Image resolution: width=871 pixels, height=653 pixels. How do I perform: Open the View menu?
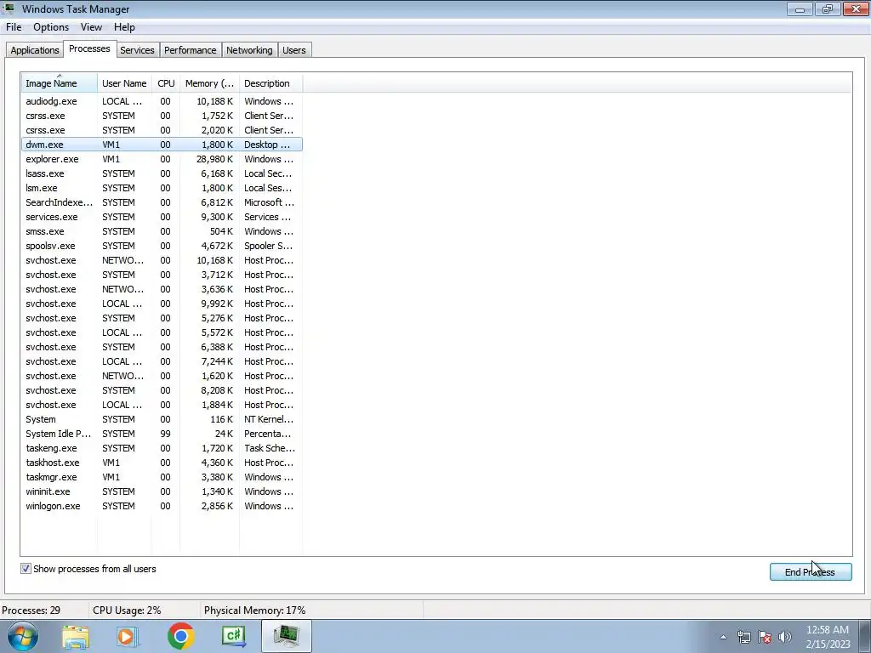[91, 27]
